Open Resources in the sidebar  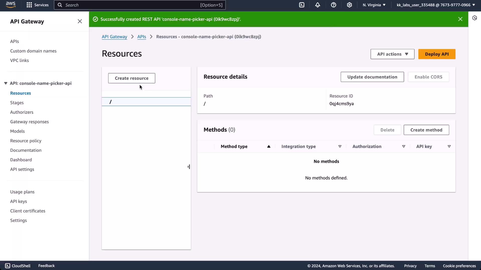coord(21,93)
